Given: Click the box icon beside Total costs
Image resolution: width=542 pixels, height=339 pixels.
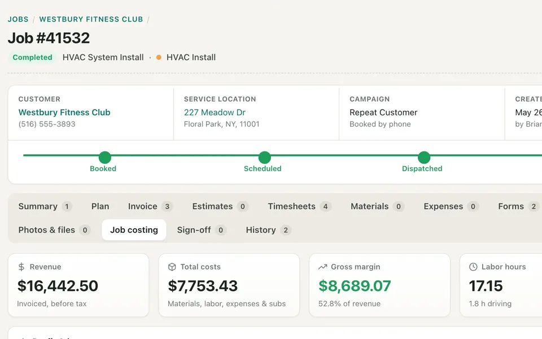Looking at the screenshot, I should coord(172,267).
